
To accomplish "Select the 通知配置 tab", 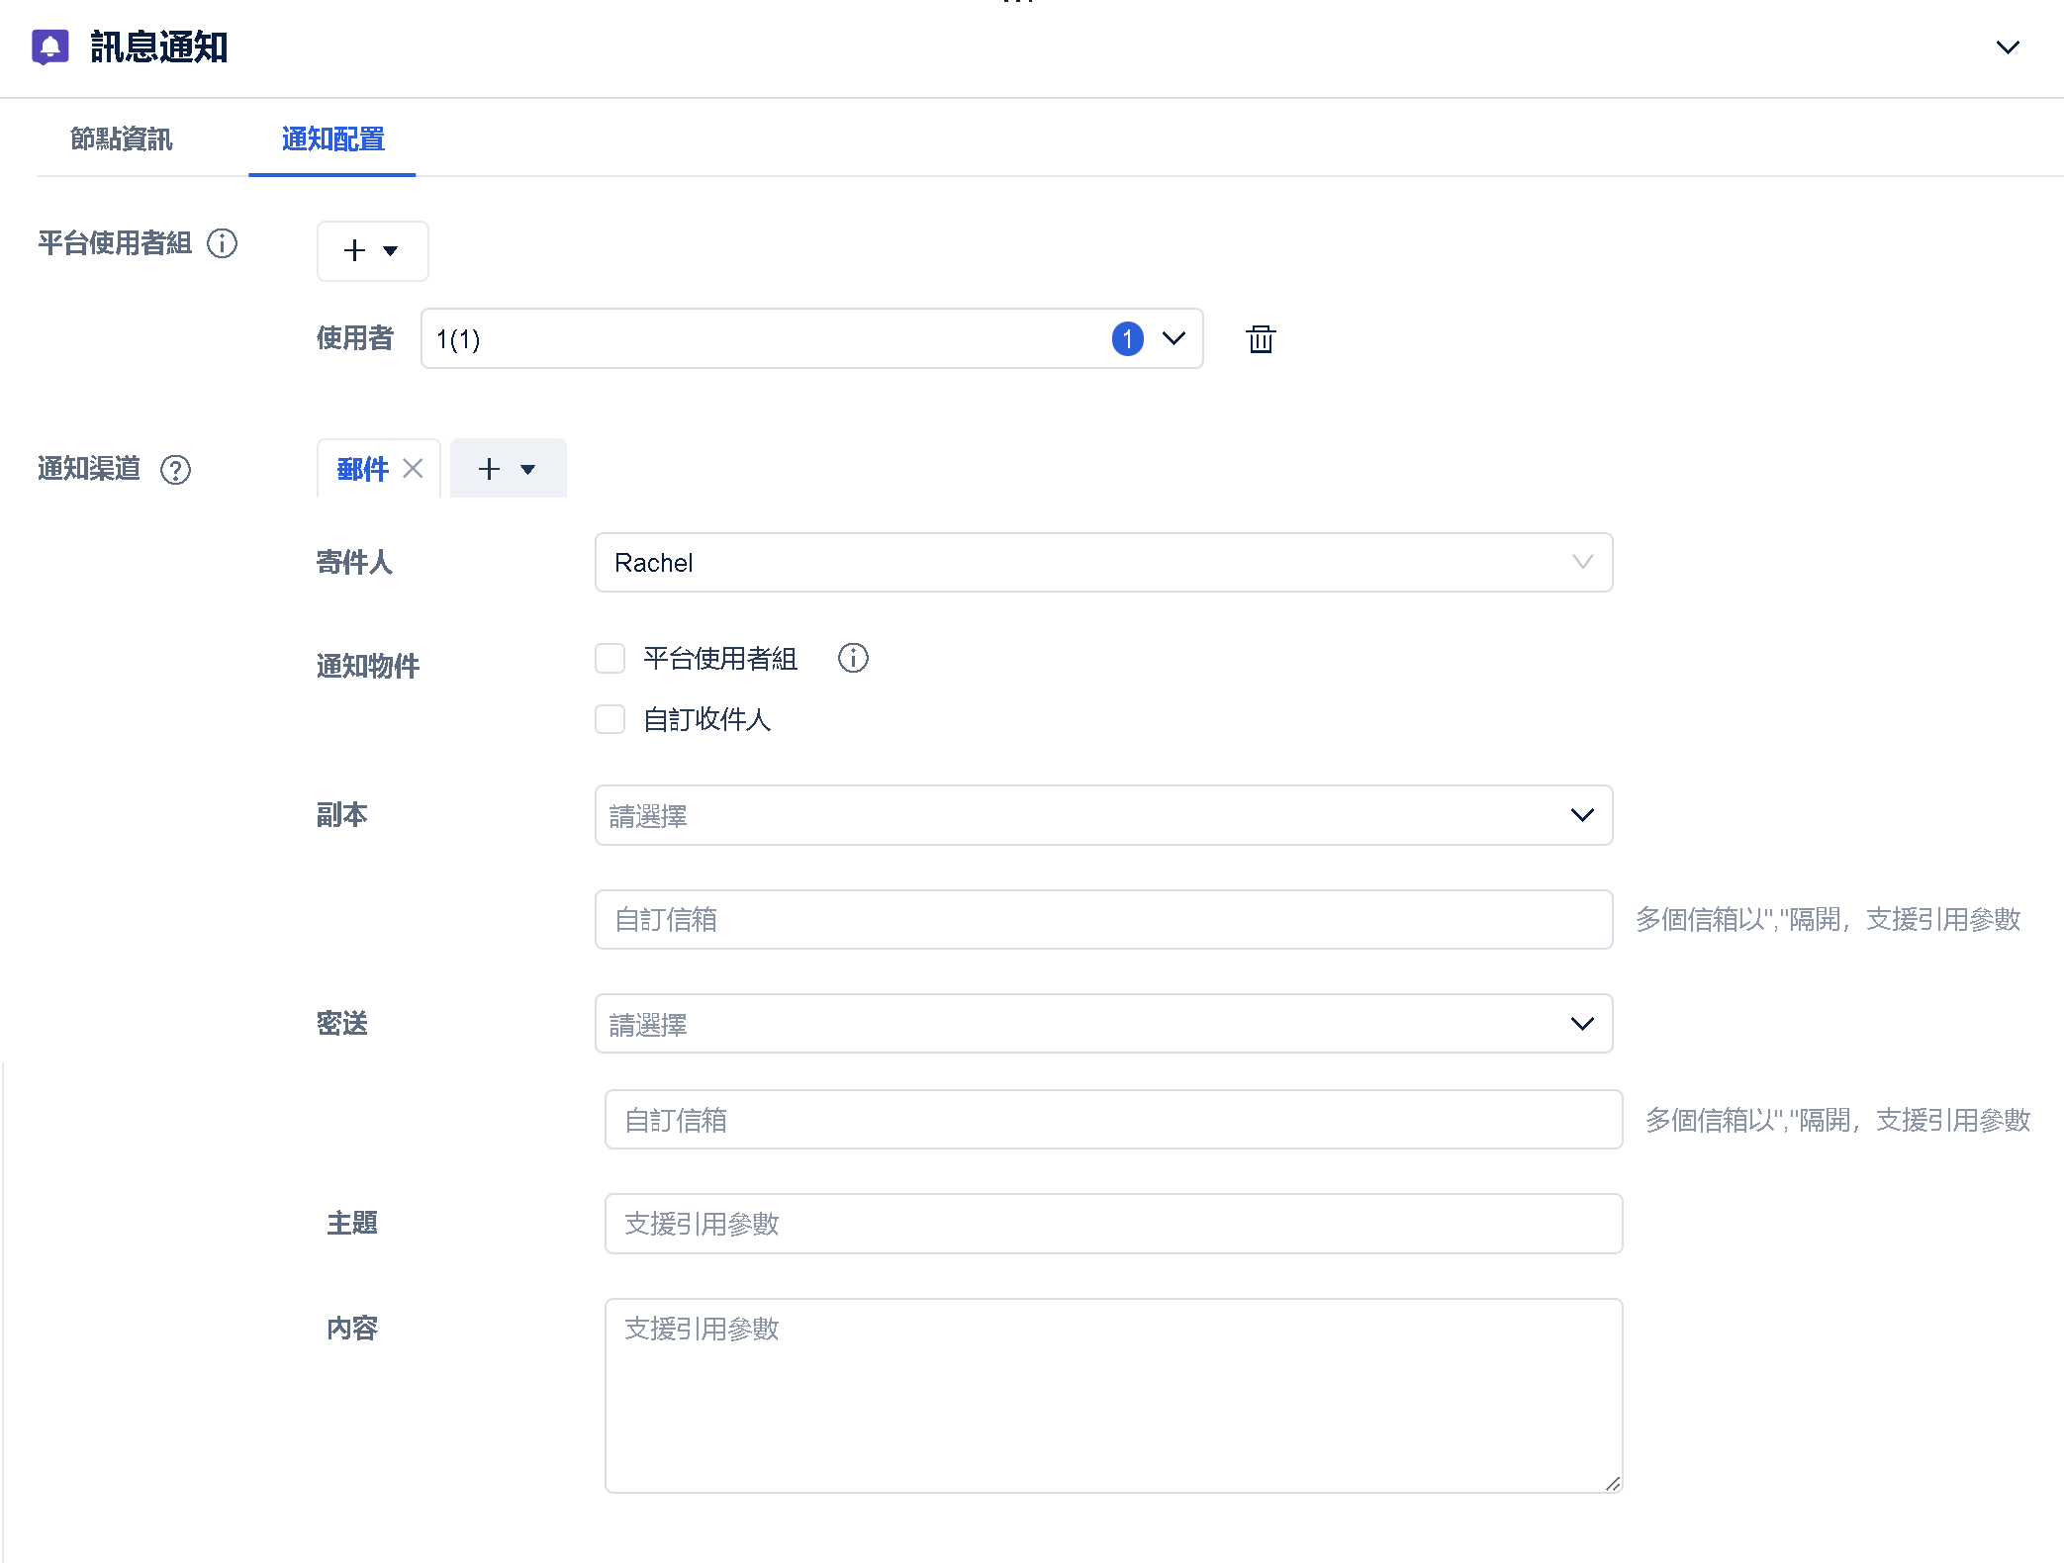I will coord(332,139).
